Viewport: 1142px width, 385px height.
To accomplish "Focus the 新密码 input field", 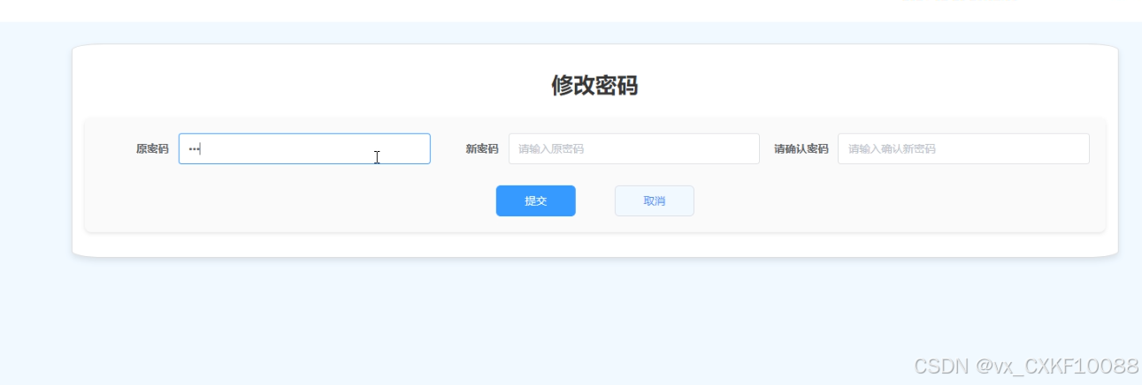I will point(633,148).
